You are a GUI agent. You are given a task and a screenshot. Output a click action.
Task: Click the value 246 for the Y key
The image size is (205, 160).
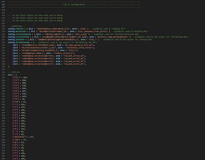(23, 156)
